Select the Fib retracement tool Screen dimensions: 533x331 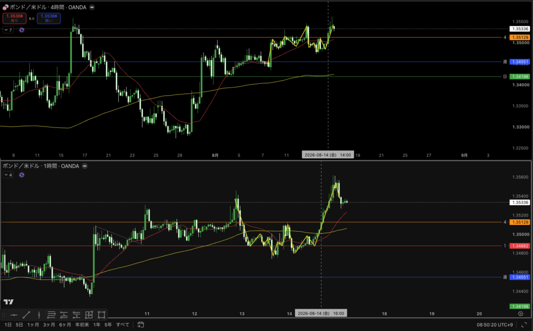point(52,315)
